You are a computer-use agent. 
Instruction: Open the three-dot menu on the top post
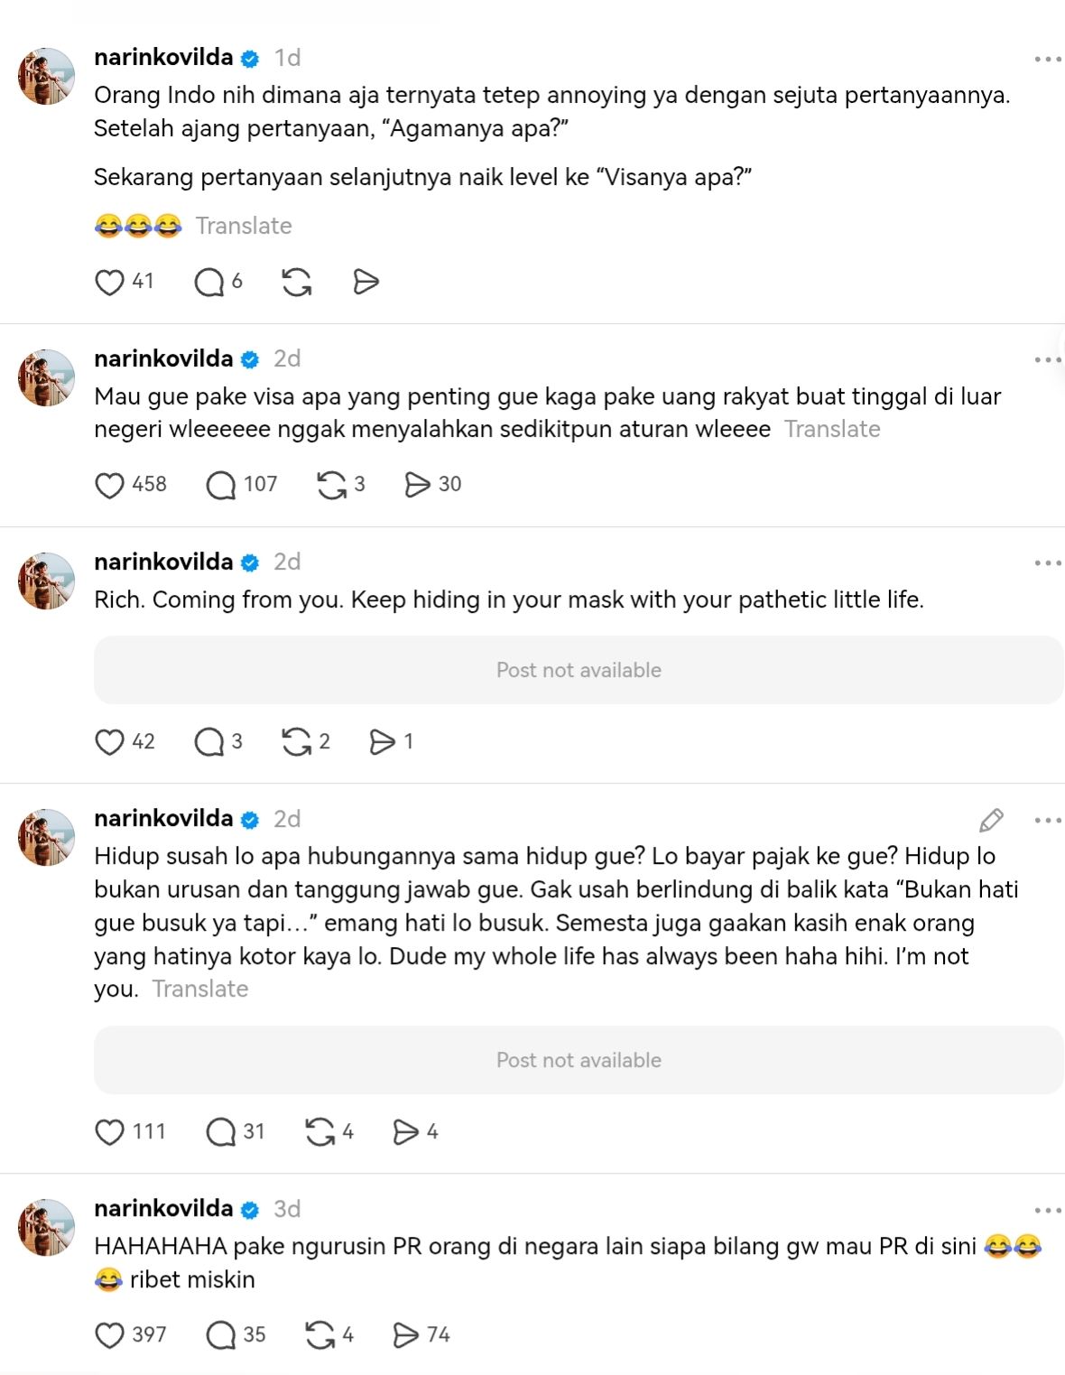point(1048,59)
